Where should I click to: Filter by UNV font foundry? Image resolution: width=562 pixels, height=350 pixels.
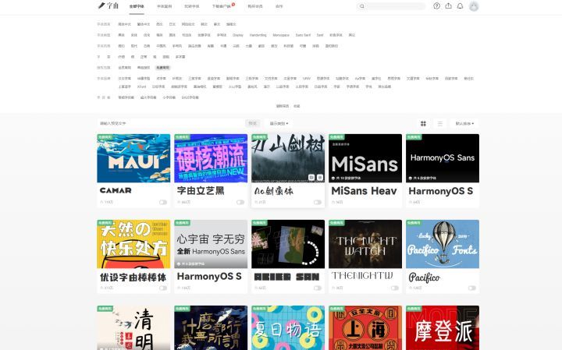coord(307,79)
